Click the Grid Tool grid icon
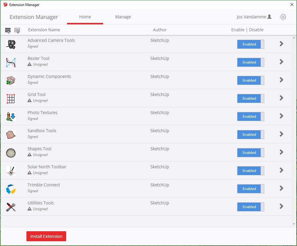This screenshot has width=297, height=246. [x=11, y=99]
